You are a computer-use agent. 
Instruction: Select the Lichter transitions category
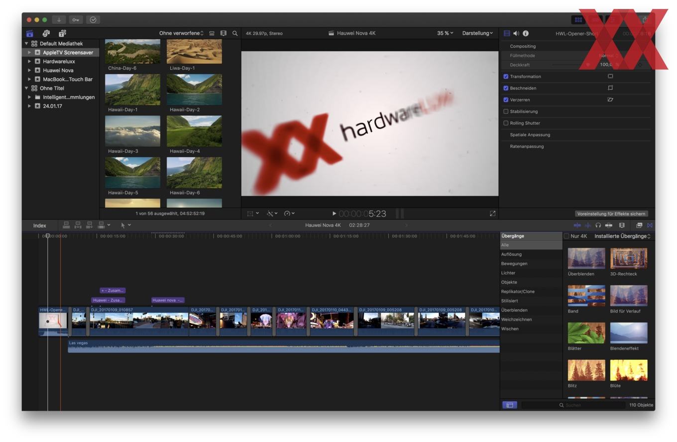coord(531,273)
